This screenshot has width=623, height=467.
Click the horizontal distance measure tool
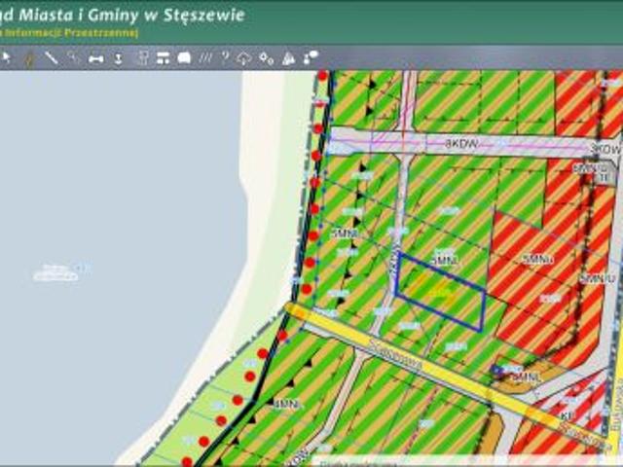coord(96,58)
